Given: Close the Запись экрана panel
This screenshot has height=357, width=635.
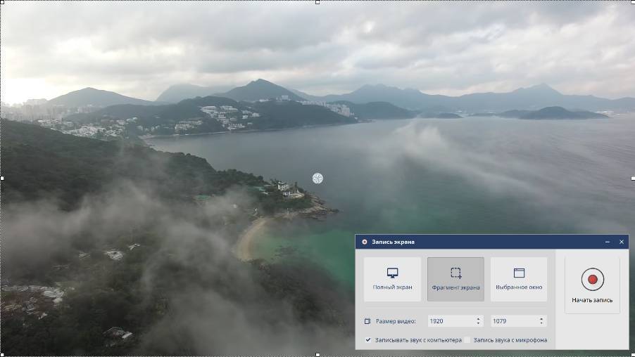Looking at the screenshot, I should [622, 242].
